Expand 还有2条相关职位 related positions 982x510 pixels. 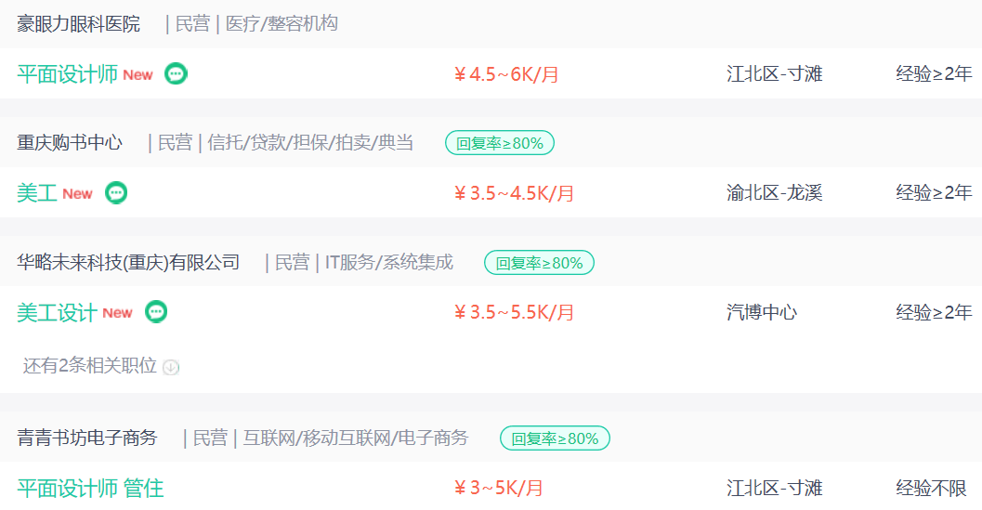(89, 365)
